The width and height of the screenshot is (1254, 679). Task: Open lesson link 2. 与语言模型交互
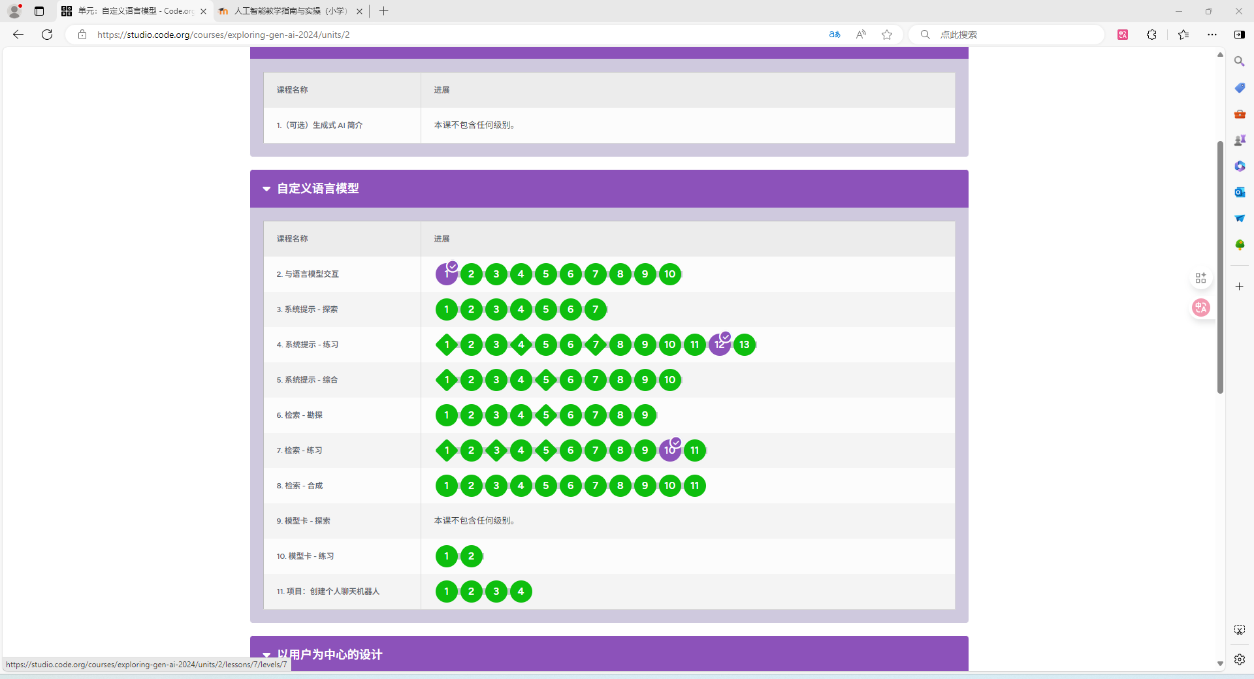[x=308, y=274]
